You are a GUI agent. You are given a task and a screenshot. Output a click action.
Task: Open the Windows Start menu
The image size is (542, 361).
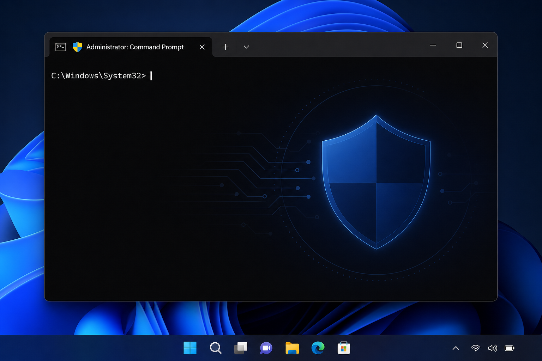coord(190,348)
